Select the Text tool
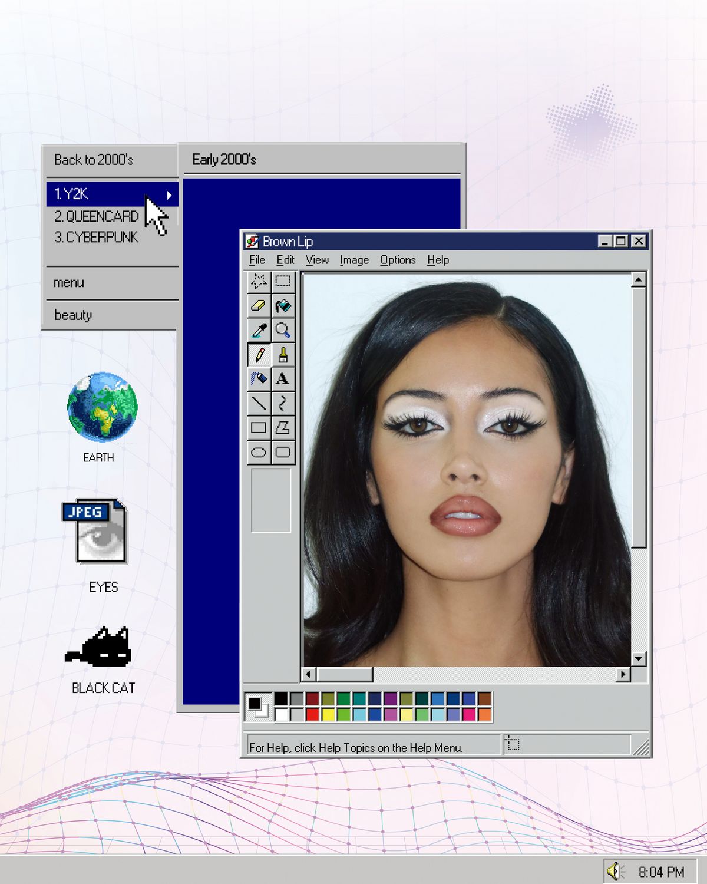Image resolution: width=707 pixels, height=884 pixels. (283, 379)
